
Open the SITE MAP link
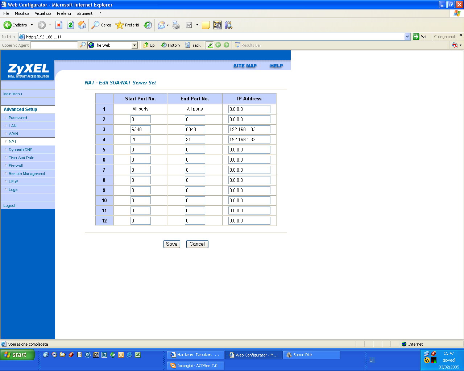(x=245, y=66)
